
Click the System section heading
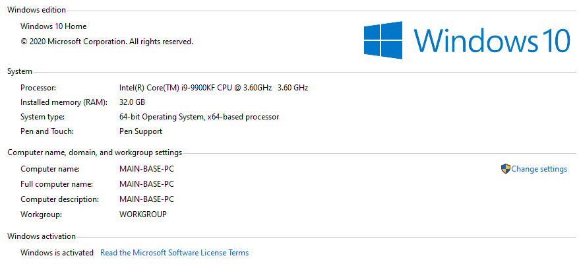pos(19,71)
